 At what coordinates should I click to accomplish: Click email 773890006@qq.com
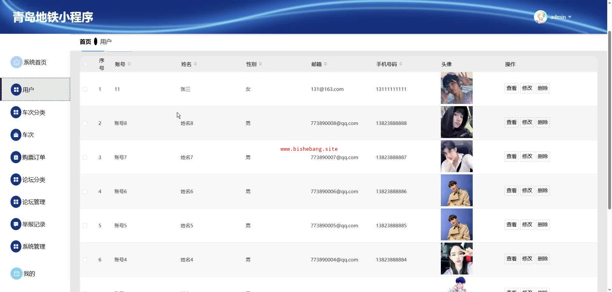[334, 192]
